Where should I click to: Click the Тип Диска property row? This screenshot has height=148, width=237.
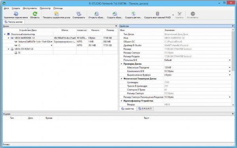click(175, 34)
